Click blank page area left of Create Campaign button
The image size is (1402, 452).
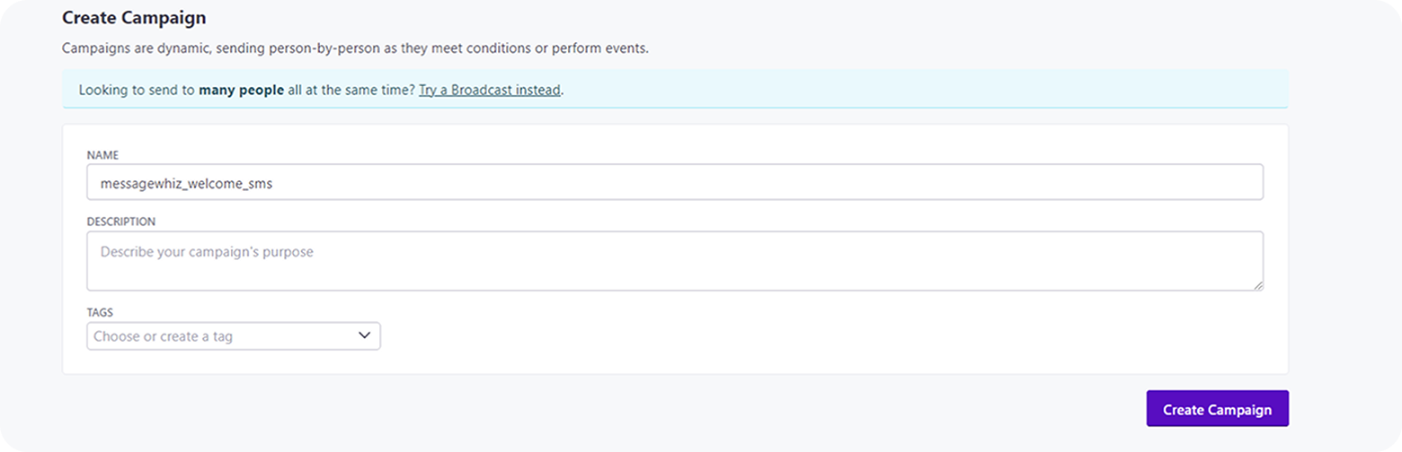pos(629,408)
